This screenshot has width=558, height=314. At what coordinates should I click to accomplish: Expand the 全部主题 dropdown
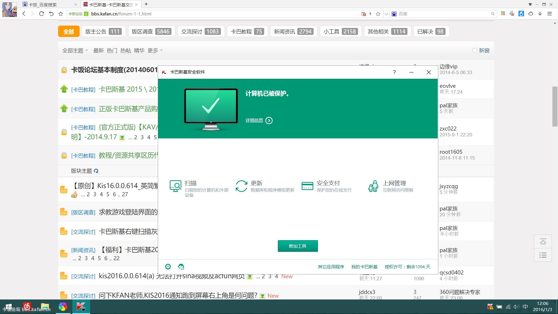click(75, 50)
